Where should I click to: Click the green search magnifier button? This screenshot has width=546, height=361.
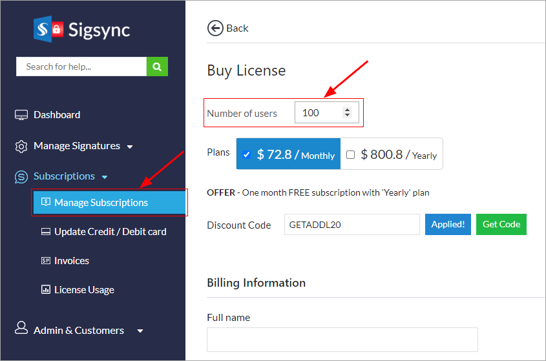(157, 67)
